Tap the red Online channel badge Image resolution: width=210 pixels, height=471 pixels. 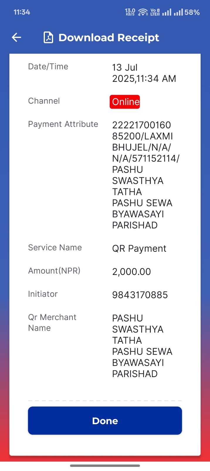(x=125, y=102)
